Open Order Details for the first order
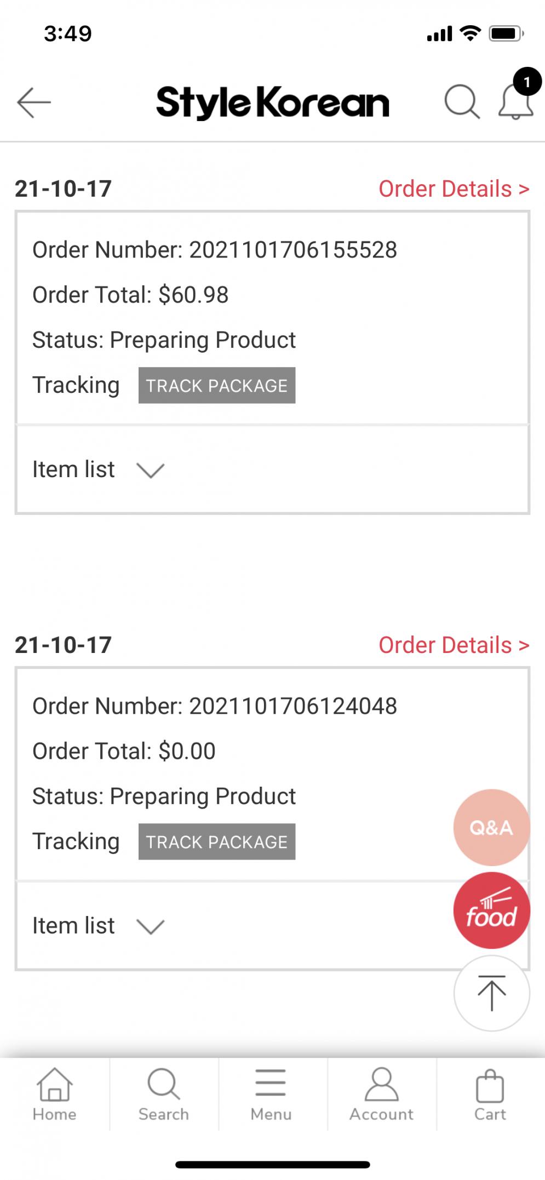 pos(454,188)
